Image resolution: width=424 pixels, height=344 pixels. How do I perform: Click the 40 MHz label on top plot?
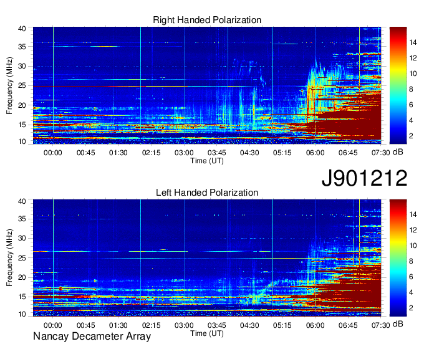(22, 29)
